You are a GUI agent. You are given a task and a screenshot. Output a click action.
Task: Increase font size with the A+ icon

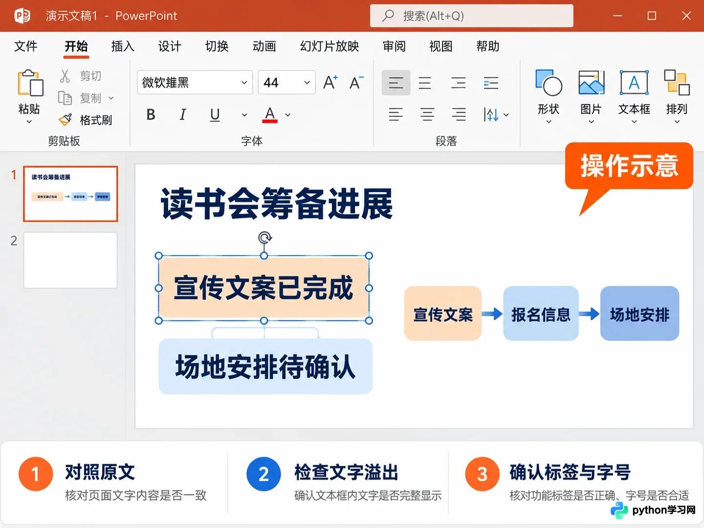[x=330, y=83]
